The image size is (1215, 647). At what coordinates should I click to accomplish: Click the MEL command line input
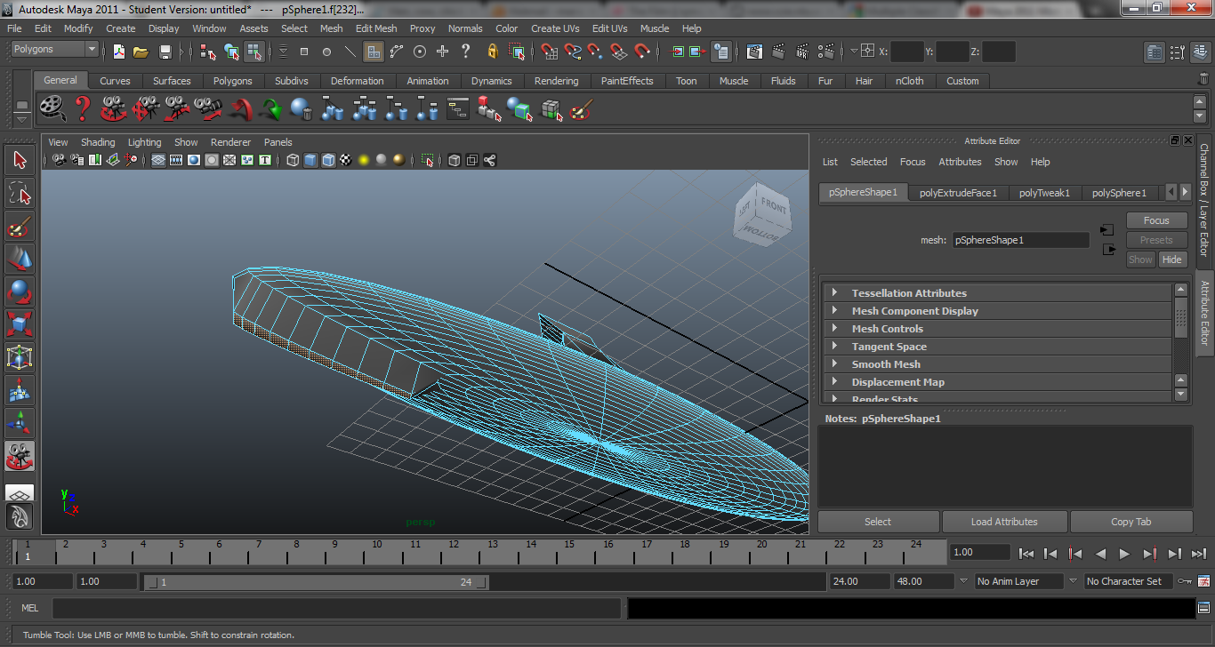[336, 608]
